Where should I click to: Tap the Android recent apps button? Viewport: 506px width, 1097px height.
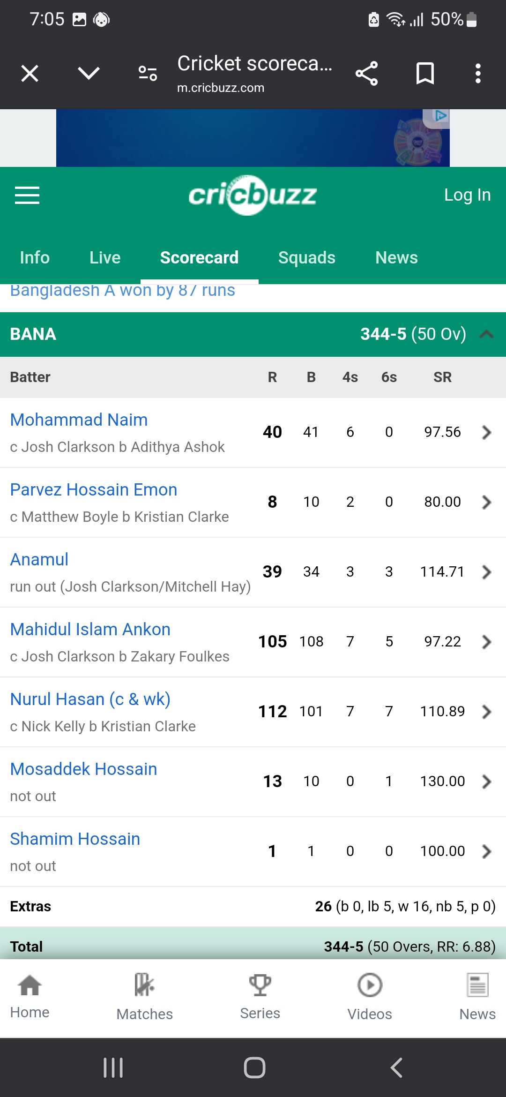113,1067
